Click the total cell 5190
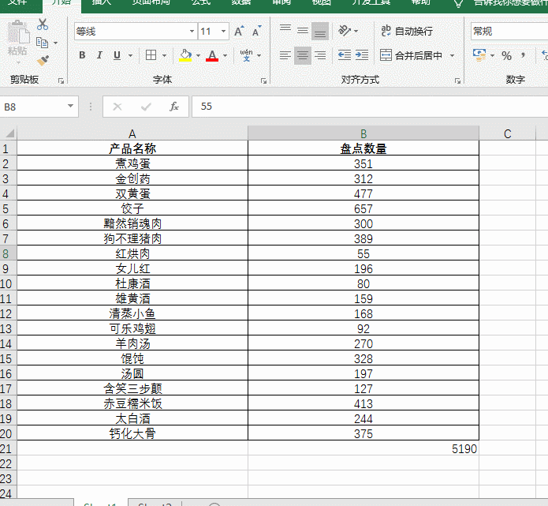The width and height of the screenshot is (548, 506). pos(363,448)
